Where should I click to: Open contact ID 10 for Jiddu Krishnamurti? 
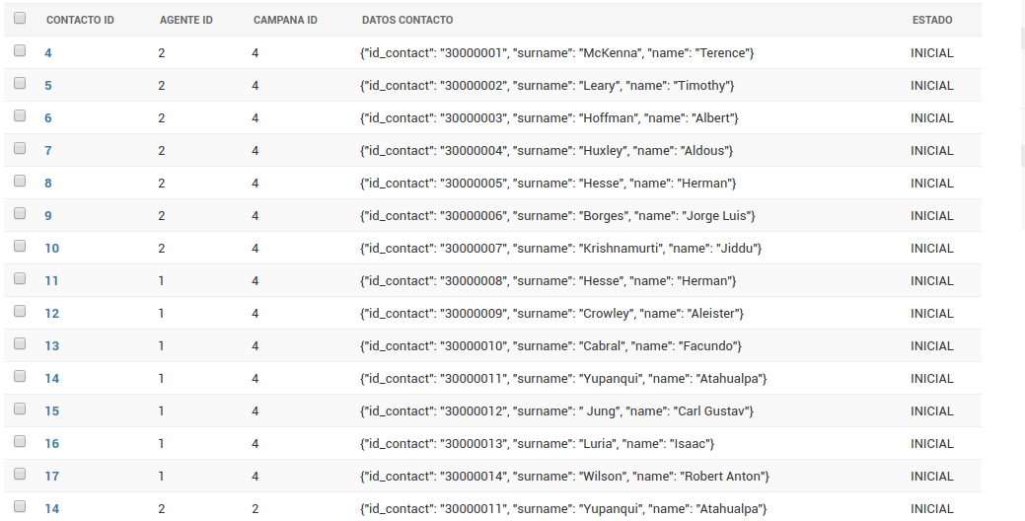tap(51, 249)
